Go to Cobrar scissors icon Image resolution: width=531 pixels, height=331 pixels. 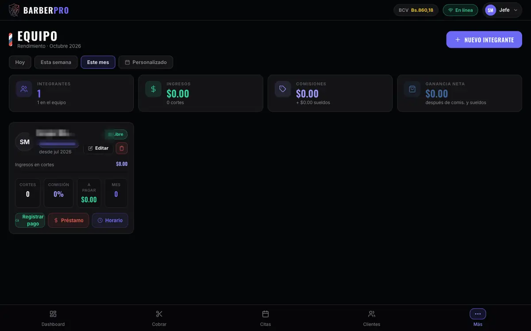[x=159, y=314]
